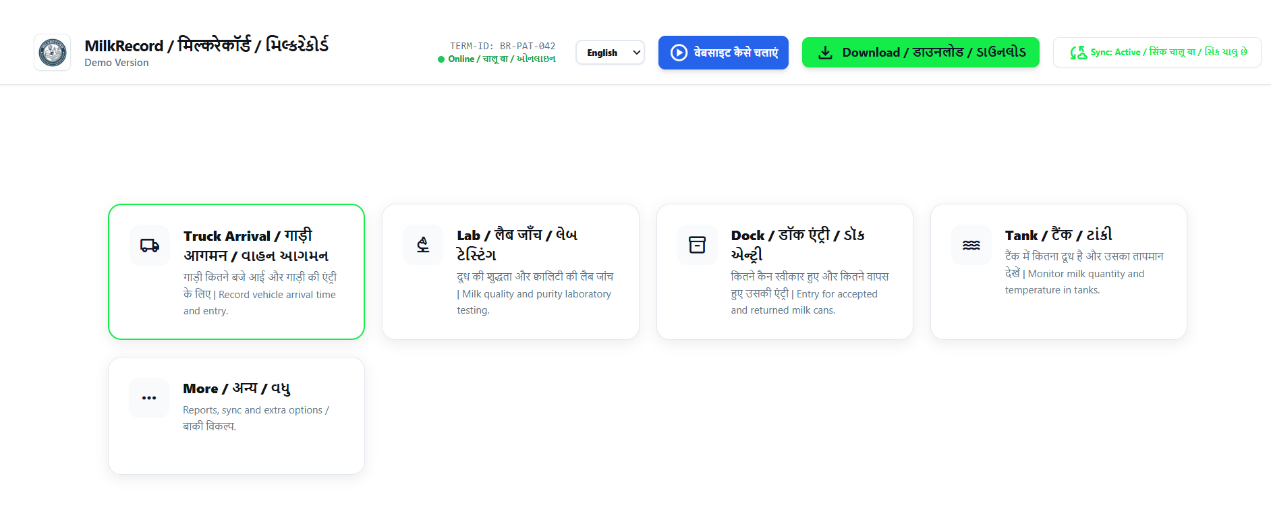
Task: Click the archive box icon on Dock card
Action: click(697, 245)
